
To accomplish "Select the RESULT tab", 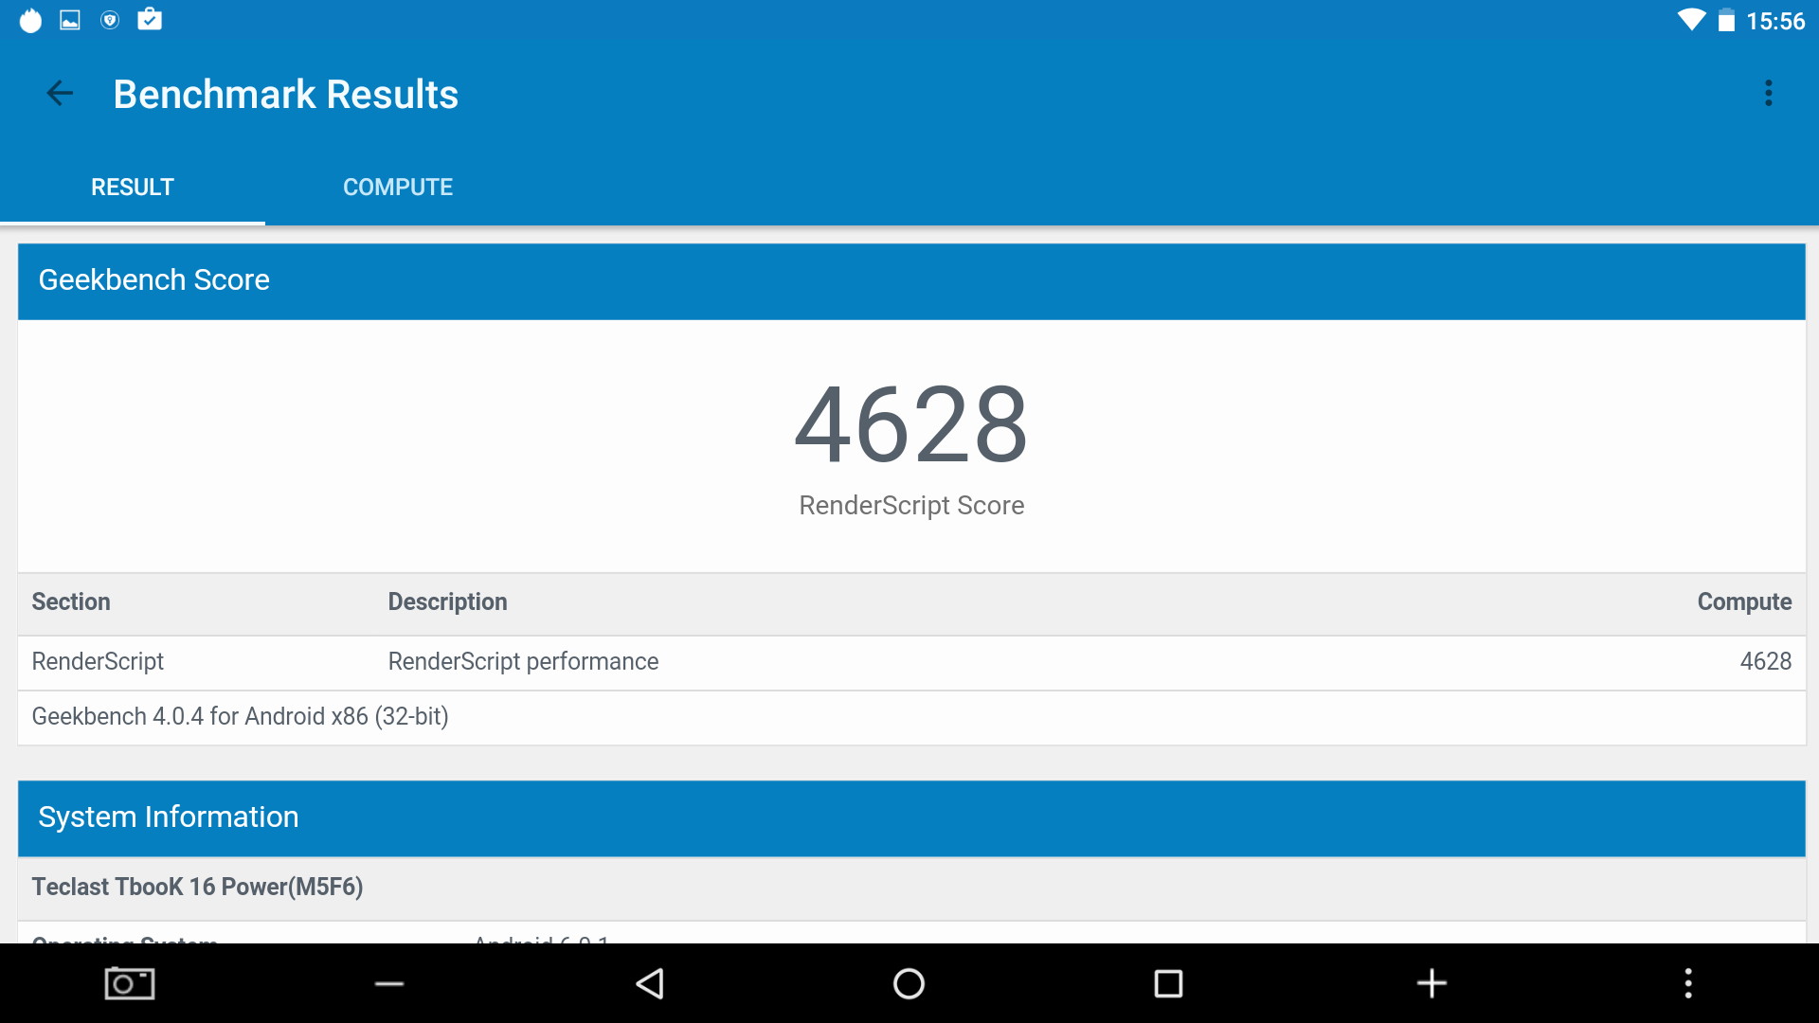I will (133, 187).
